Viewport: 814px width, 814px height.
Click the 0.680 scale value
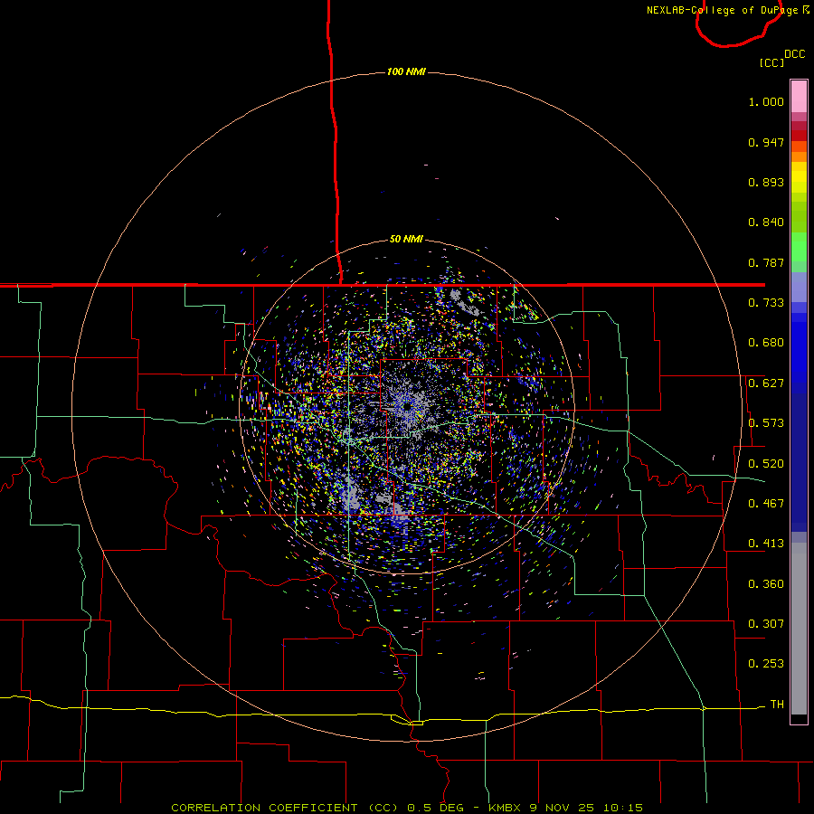click(x=766, y=343)
